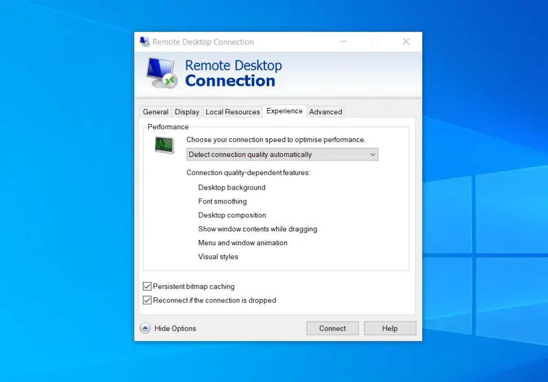Switch to the General tab
Viewport: 548px width, 382px height.
pos(155,112)
